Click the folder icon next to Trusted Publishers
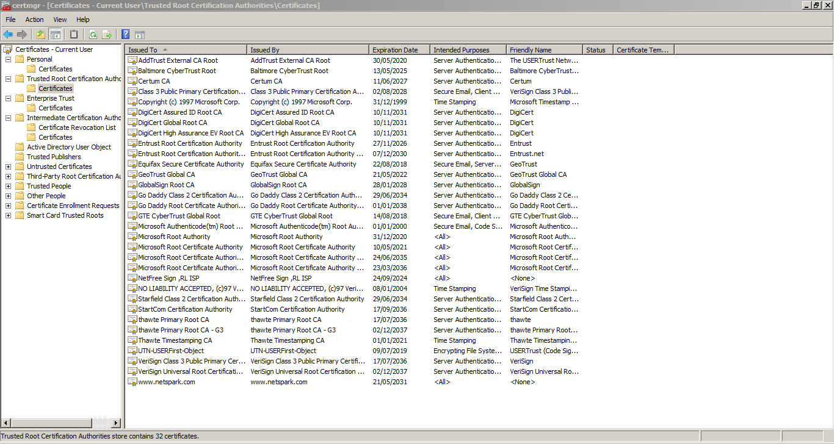Screen dimensions: 834x444 [20, 157]
